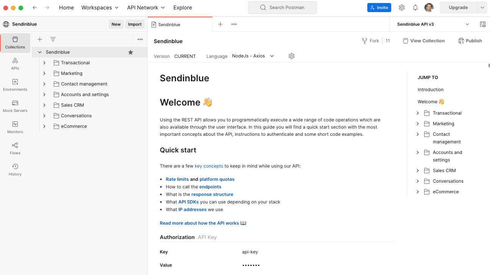Image resolution: width=490 pixels, height=275 pixels.
Task: Open the Workspaces menu
Action: pyautogui.click(x=100, y=8)
